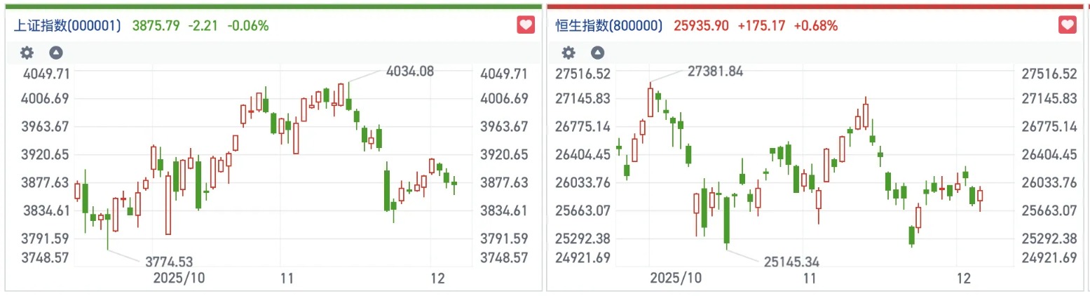Toggle favorite heart for 恒生指数
Screen dimensions: 1090x296
click(1067, 25)
